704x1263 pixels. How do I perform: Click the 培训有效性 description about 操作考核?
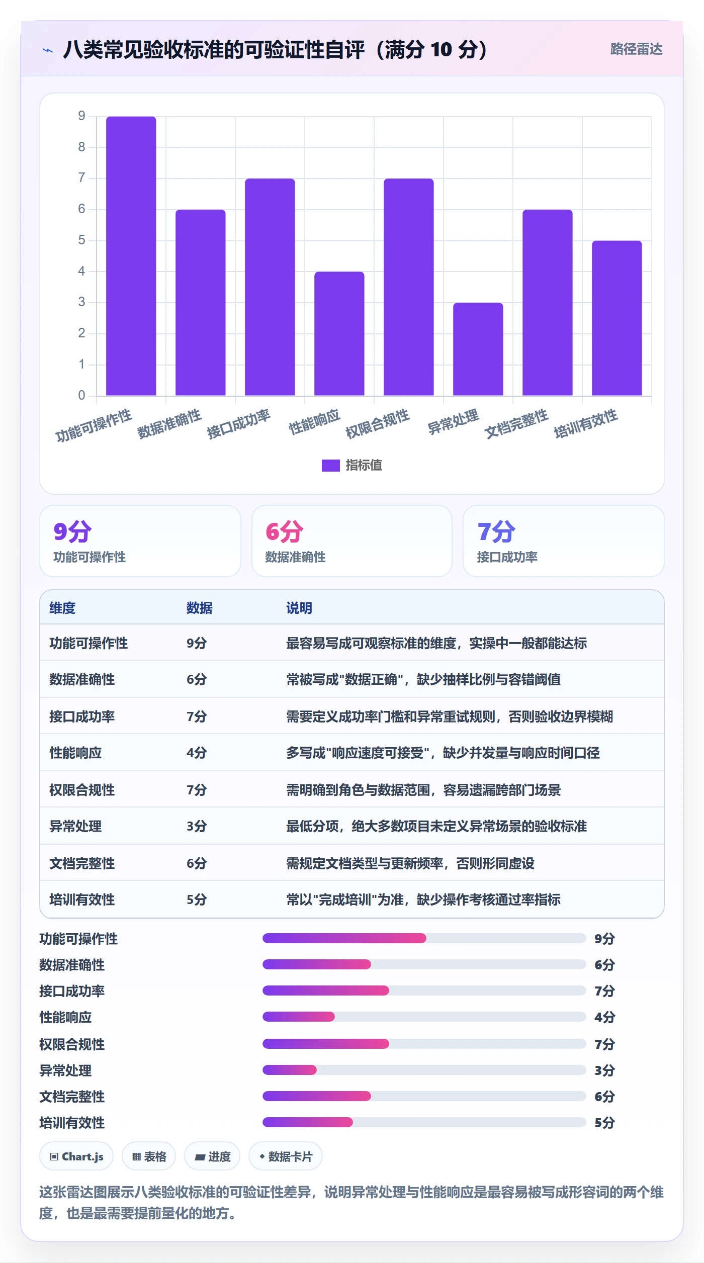tap(423, 899)
